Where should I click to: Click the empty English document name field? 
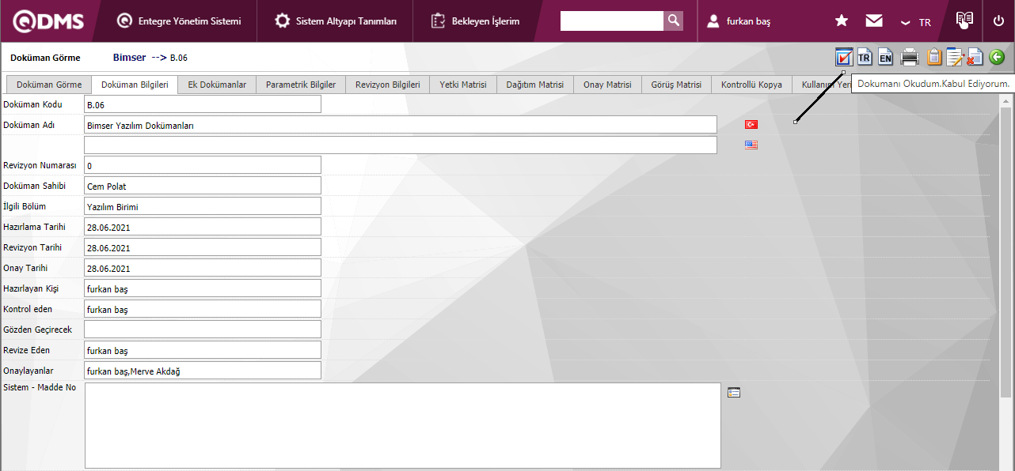tap(401, 145)
